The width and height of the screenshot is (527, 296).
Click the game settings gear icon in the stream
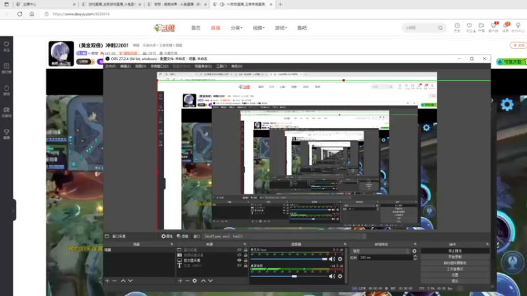click(507, 105)
